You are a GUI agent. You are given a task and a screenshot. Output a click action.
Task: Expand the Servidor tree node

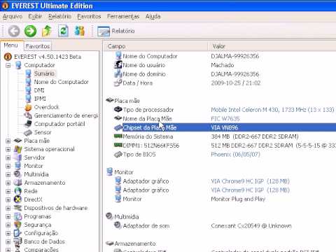[8, 157]
